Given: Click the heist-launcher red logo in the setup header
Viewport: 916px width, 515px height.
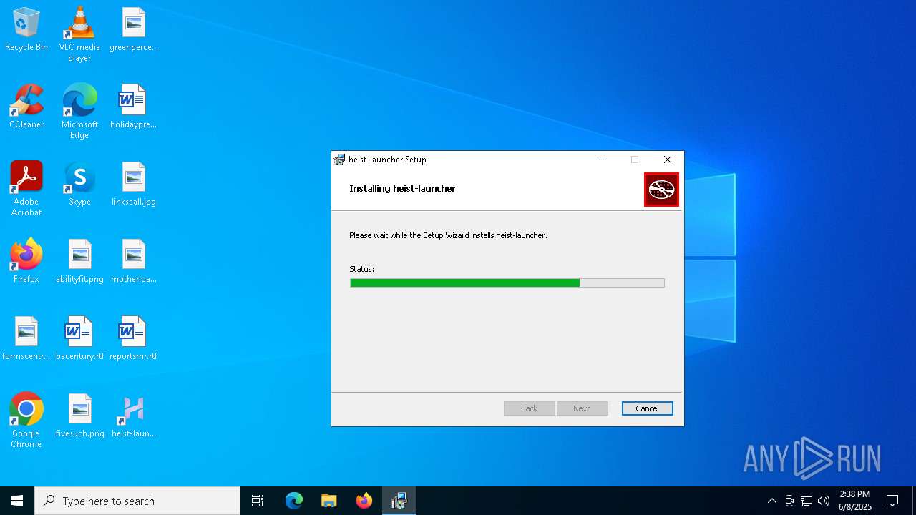Looking at the screenshot, I should click(x=661, y=190).
